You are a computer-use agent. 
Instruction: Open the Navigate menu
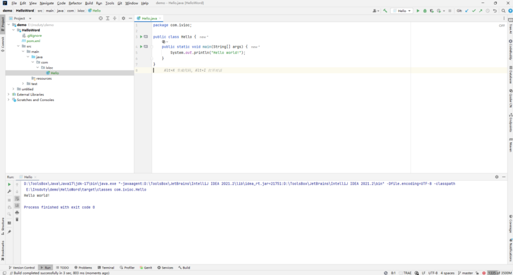click(47, 3)
